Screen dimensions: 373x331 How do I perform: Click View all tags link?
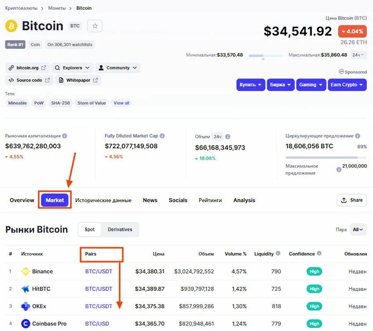click(x=121, y=103)
